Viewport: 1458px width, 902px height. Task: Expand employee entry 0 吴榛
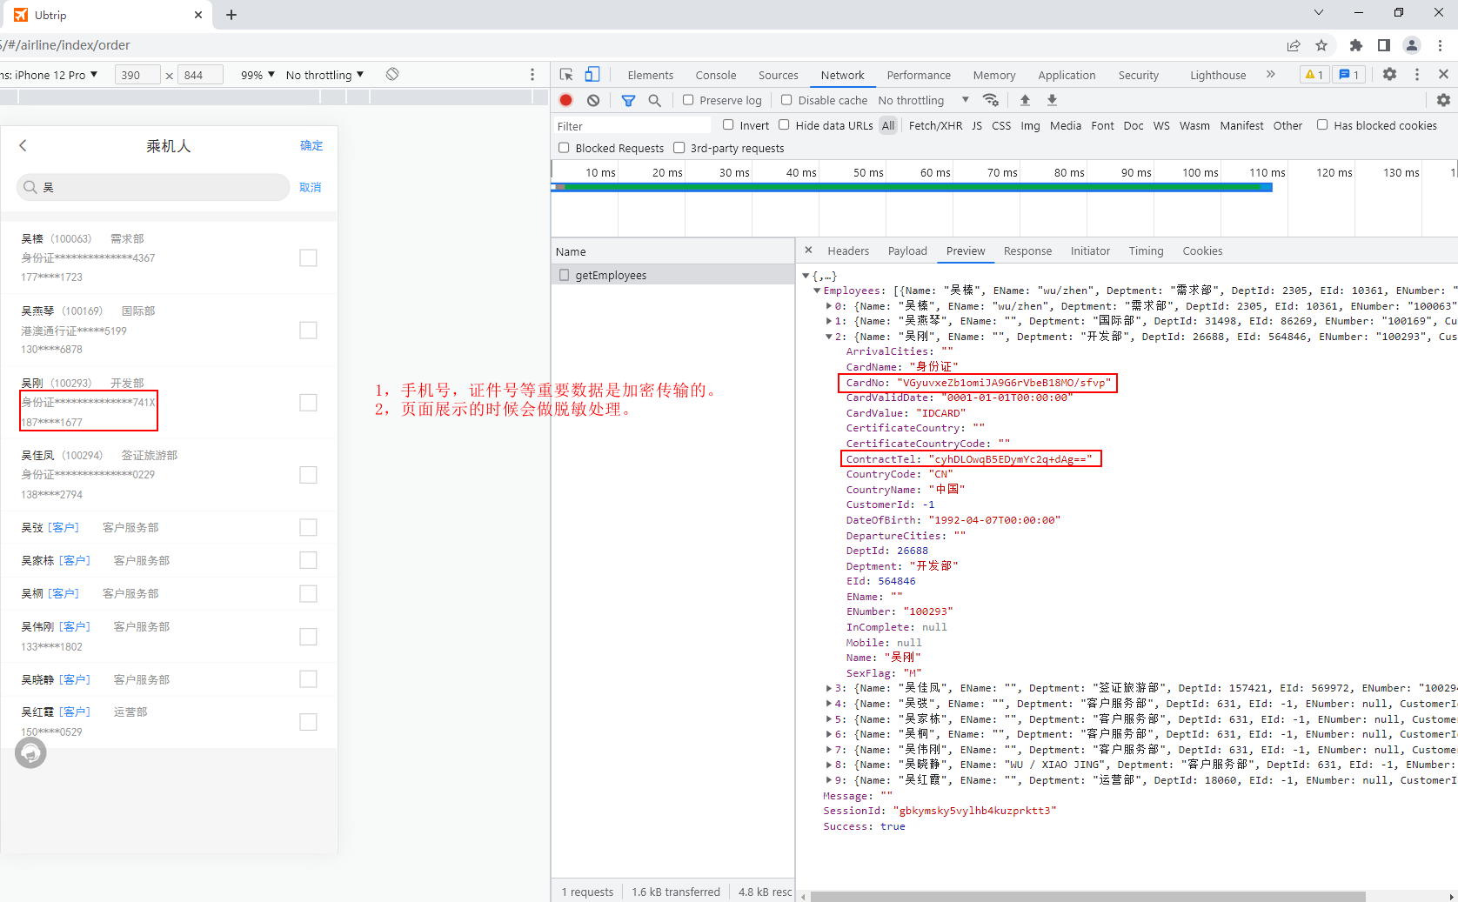tap(828, 306)
